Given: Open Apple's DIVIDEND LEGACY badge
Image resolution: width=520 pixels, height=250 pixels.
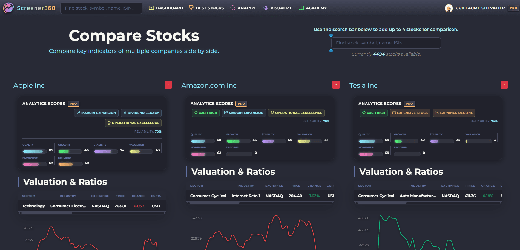Looking at the screenshot, I should 141,113.
